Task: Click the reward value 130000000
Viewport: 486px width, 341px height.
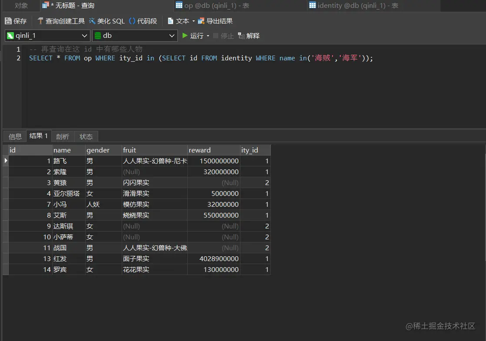Action: [213, 269]
